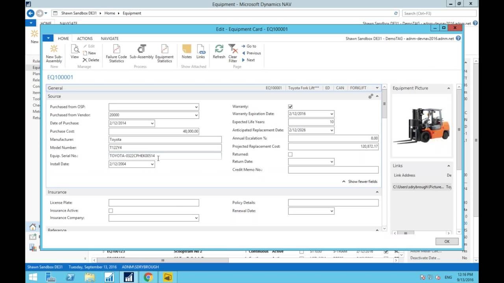Open Equipment Statistics
The image size is (504, 283).
(x=165, y=53)
